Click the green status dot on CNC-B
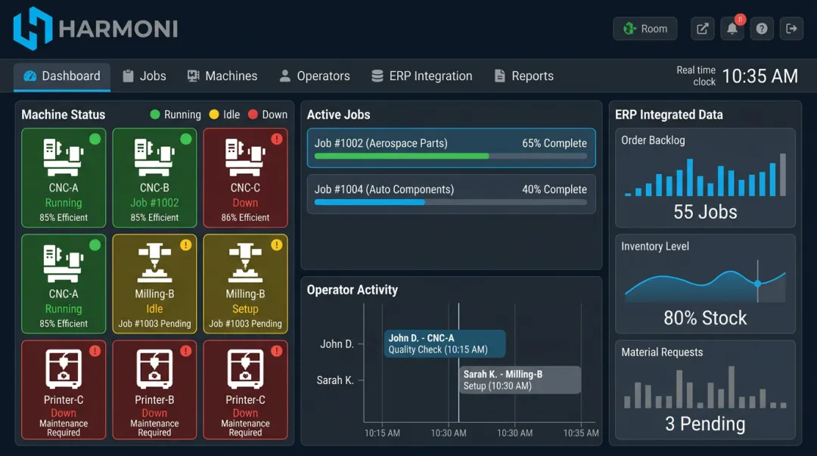 186,139
